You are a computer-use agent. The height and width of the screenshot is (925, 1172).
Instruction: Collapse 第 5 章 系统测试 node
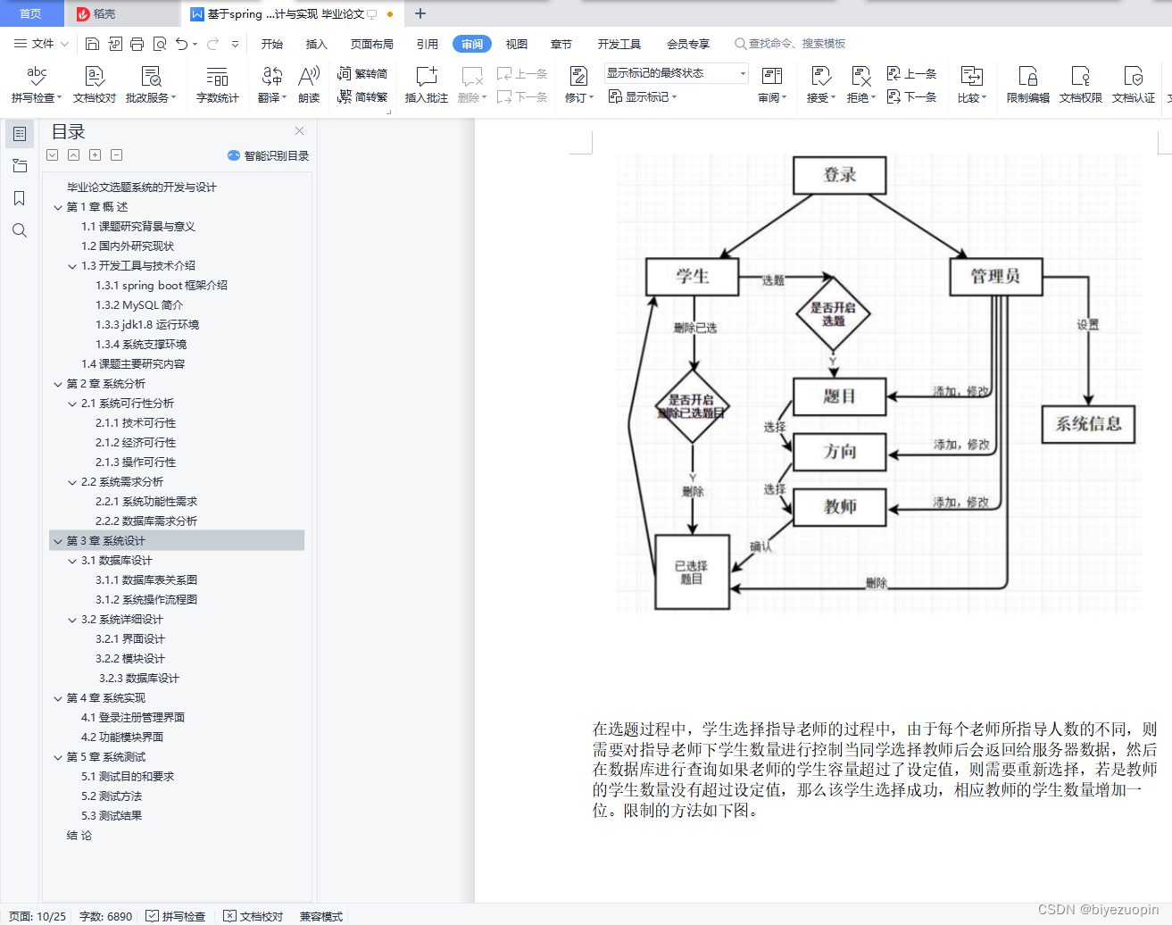(x=58, y=757)
